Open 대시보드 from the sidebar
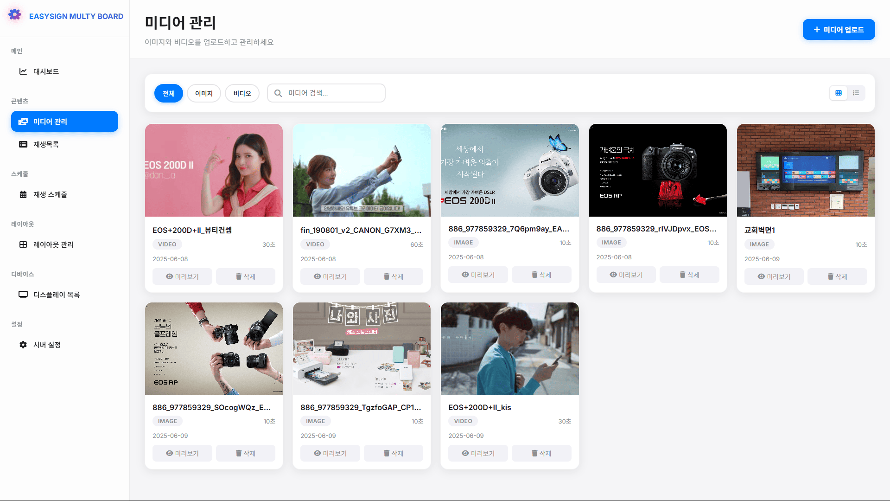The image size is (890, 501). pyautogui.click(x=46, y=71)
